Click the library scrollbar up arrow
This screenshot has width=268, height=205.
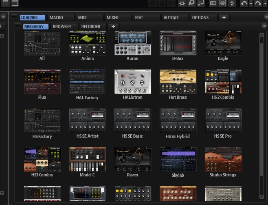tap(261, 35)
